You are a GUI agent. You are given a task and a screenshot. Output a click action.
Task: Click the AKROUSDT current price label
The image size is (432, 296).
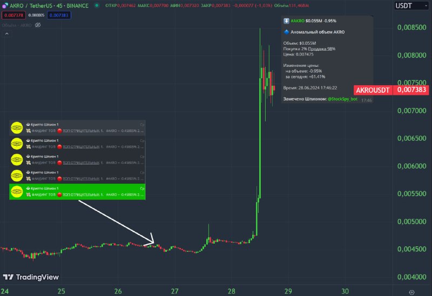pos(373,90)
